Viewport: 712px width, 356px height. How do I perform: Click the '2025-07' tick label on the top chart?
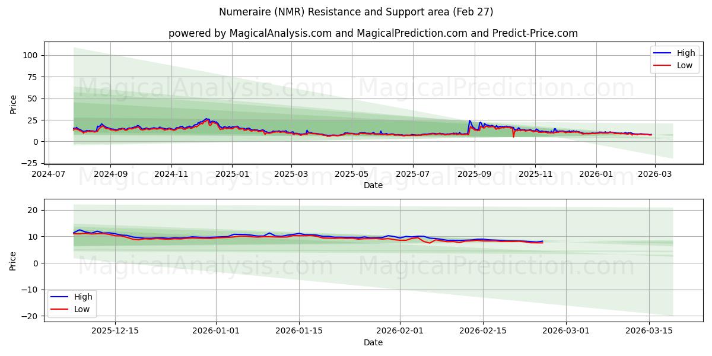[x=413, y=174]
